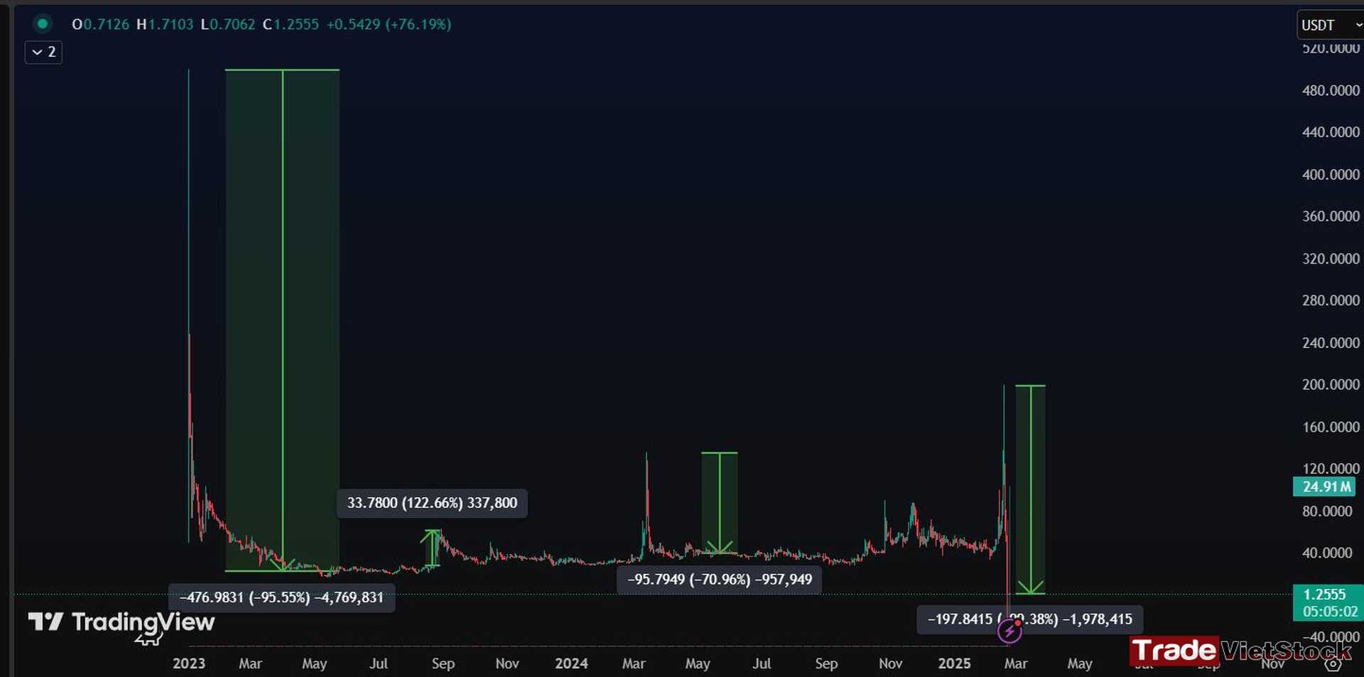Click the −476.9831 (−95.55%) measurement label
This screenshot has height=677, width=1364.
(281, 597)
